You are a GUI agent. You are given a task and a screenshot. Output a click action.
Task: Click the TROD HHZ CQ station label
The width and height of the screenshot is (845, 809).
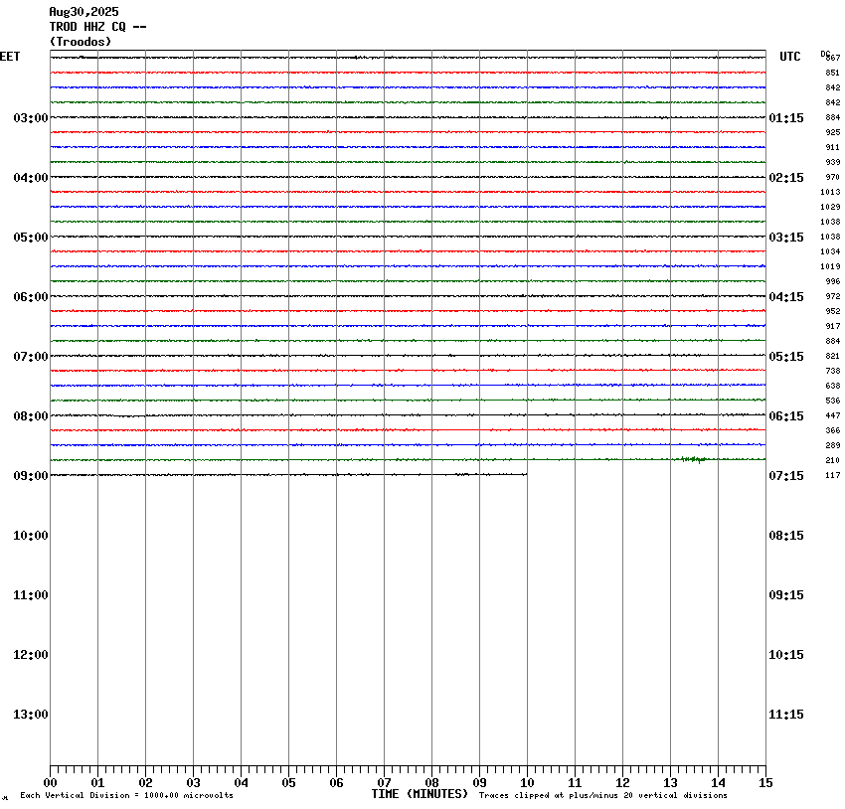[97, 27]
